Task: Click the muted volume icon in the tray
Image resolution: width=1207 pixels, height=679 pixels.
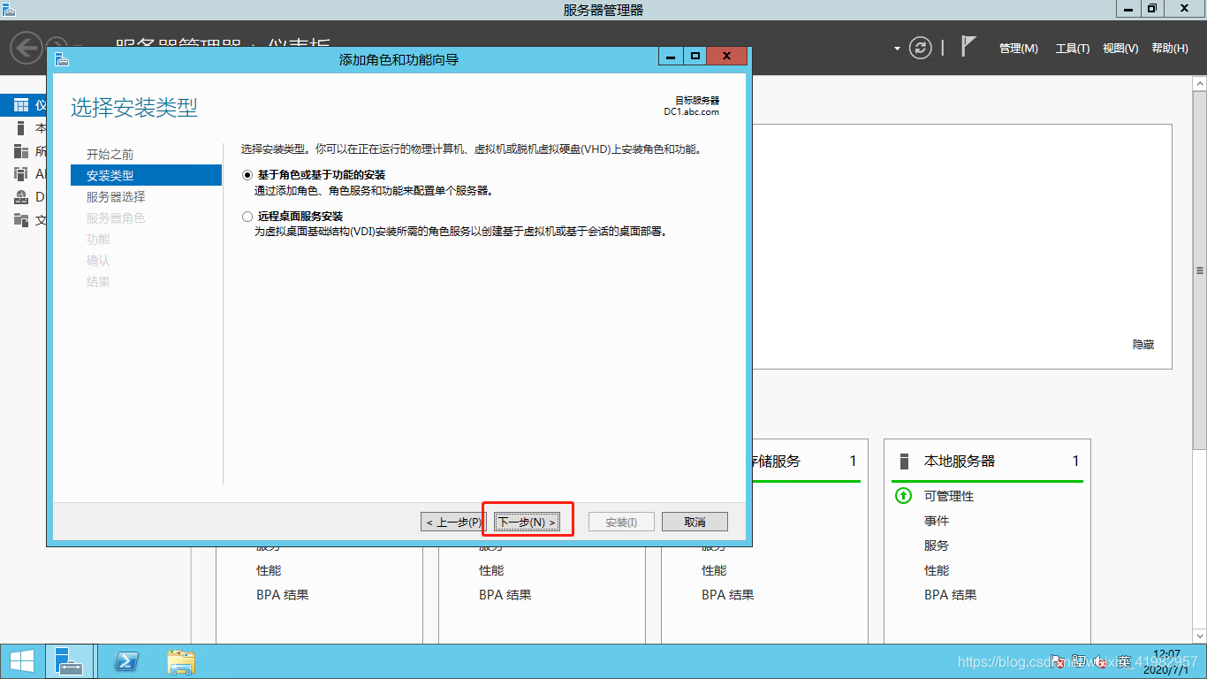Action: [1100, 661]
